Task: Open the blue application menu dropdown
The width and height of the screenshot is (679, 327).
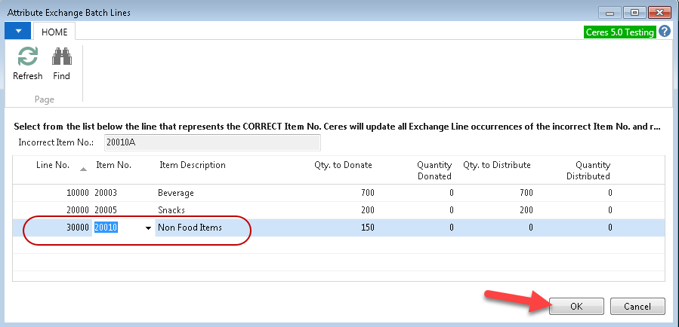Action: click(17, 32)
